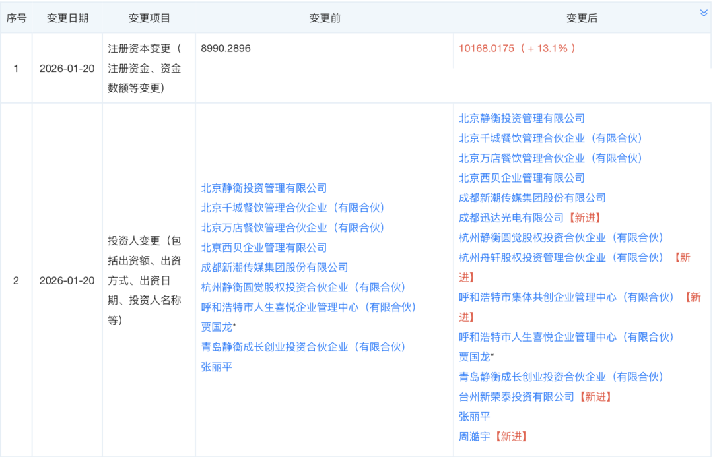Viewport: 713px width, 457px height.
Task: Open 北京千城餐饮管理合伙企业 in the 变更前 column
Action: click(293, 208)
